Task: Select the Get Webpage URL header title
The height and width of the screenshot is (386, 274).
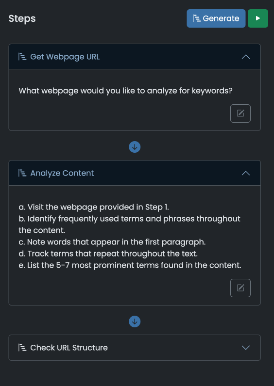Action: point(65,57)
